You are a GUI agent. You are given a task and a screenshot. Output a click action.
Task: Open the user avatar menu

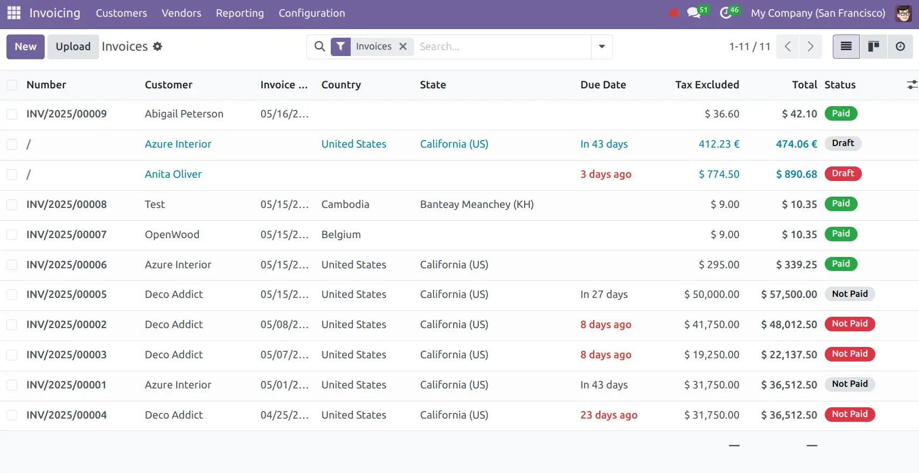903,13
